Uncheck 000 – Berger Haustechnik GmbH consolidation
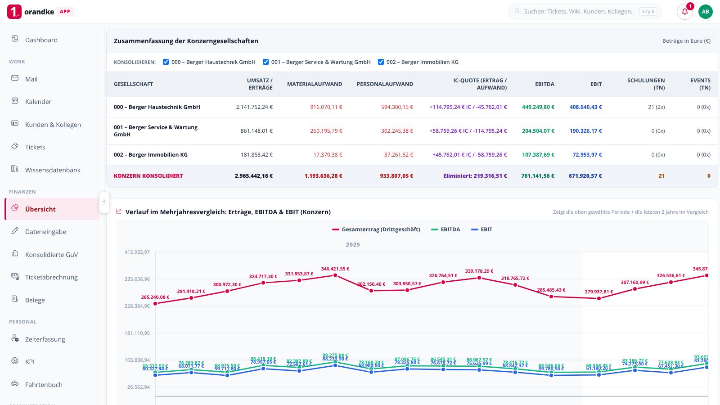Image resolution: width=720 pixels, height=405 pixels. click(x=166, y=62)
